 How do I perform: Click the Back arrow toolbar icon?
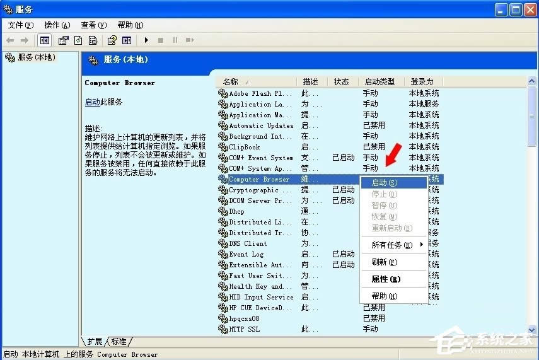pyautogui.click(x=10, y=40)
